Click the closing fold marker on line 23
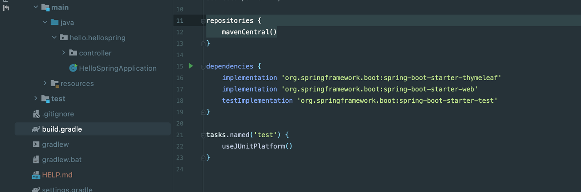The height and width of the screenshot is (192, 581). click(203, 158)
